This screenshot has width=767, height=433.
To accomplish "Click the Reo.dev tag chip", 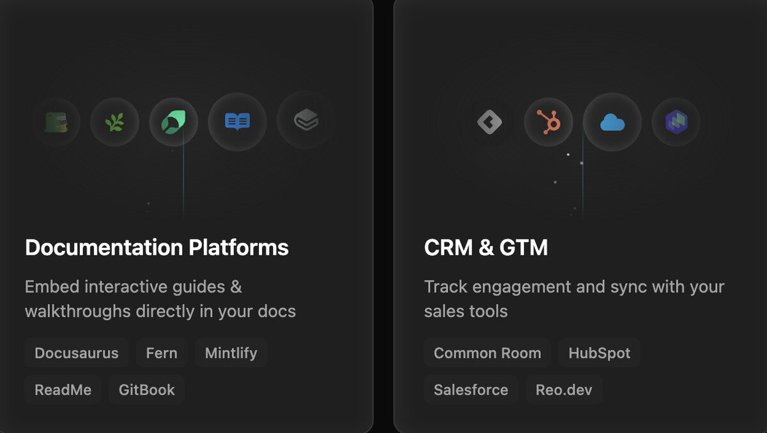I will click(564, 390).
